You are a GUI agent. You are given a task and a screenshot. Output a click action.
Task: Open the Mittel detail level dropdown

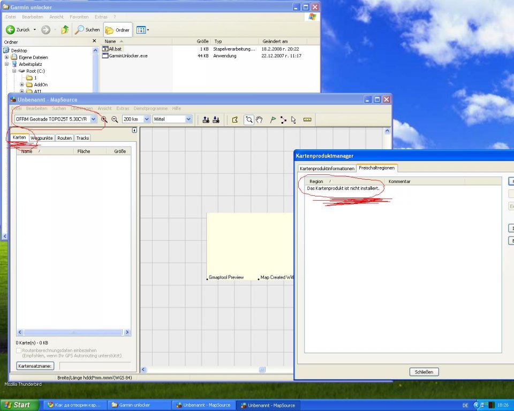pyautogui.click(x=188, y=119)
